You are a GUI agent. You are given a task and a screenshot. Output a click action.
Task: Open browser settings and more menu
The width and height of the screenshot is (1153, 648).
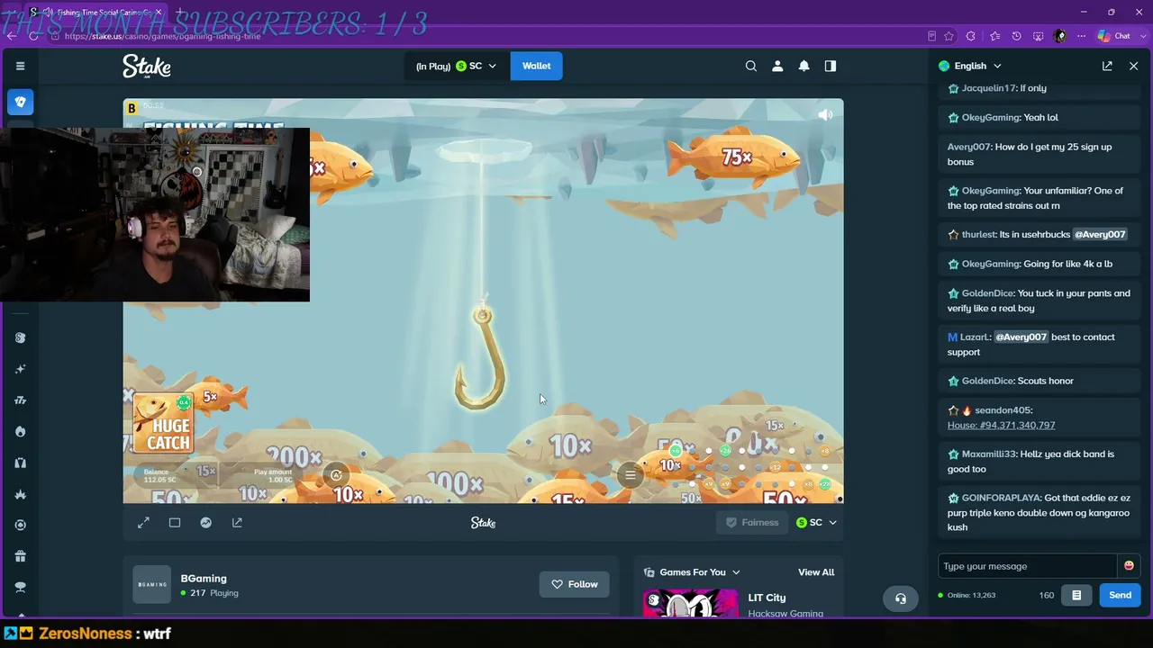(x=1081, y=36)
